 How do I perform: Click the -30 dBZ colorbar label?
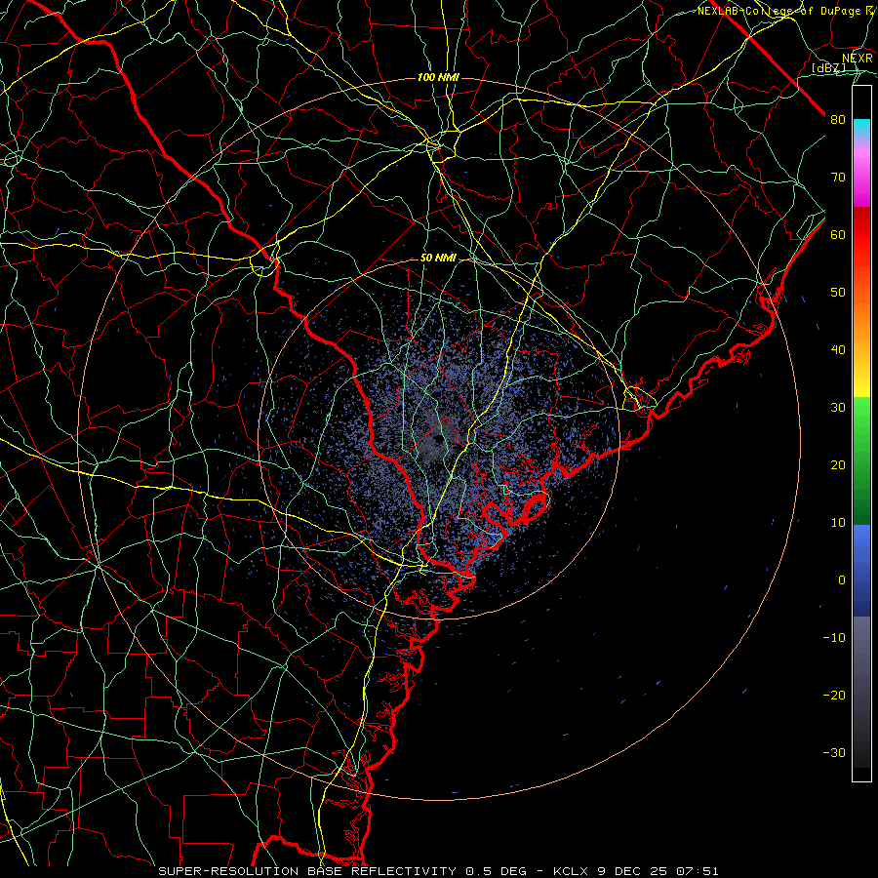(x=834, y=752)
